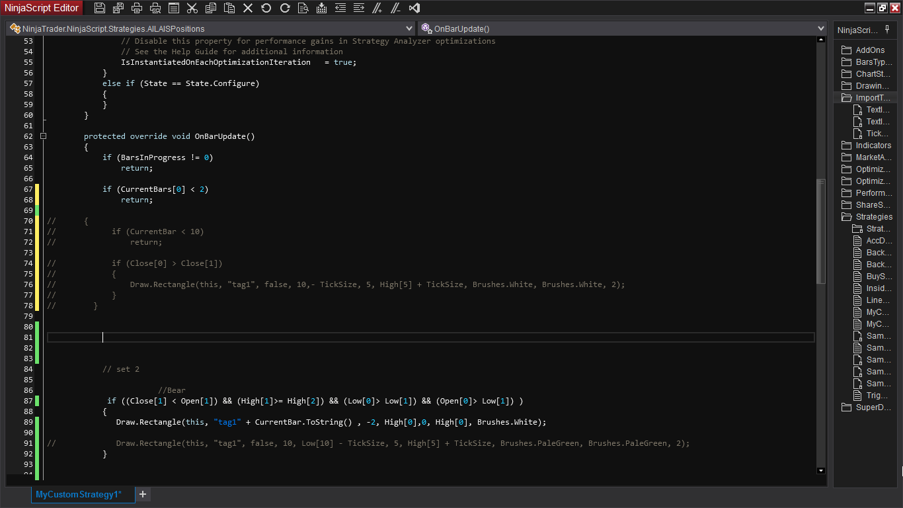Click the Print icon in toolbar
The width and height of the screenshot is (903, 508).
[x=137, y=8]
